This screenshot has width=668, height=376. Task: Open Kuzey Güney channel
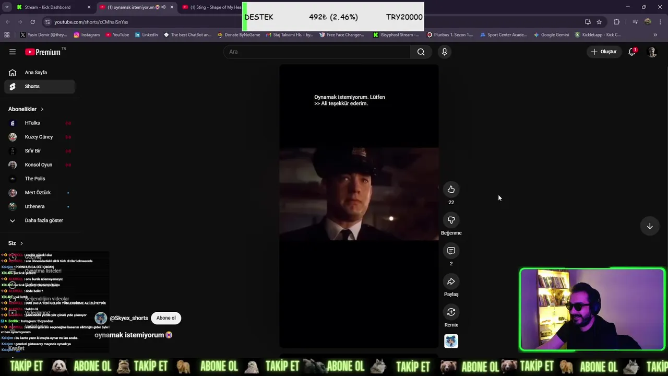point(40,137)
